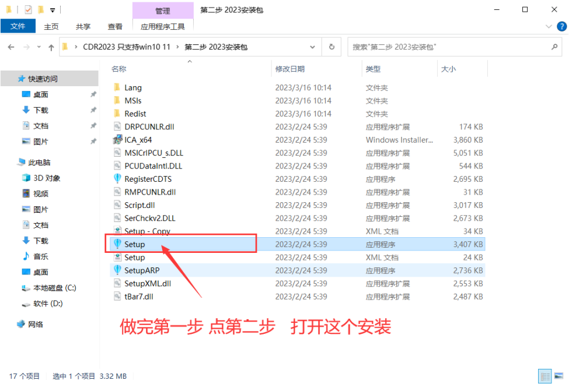This screenshot has width=569, height=384.
Task: Open the 文件 menu tab
Action: (18, 26)
